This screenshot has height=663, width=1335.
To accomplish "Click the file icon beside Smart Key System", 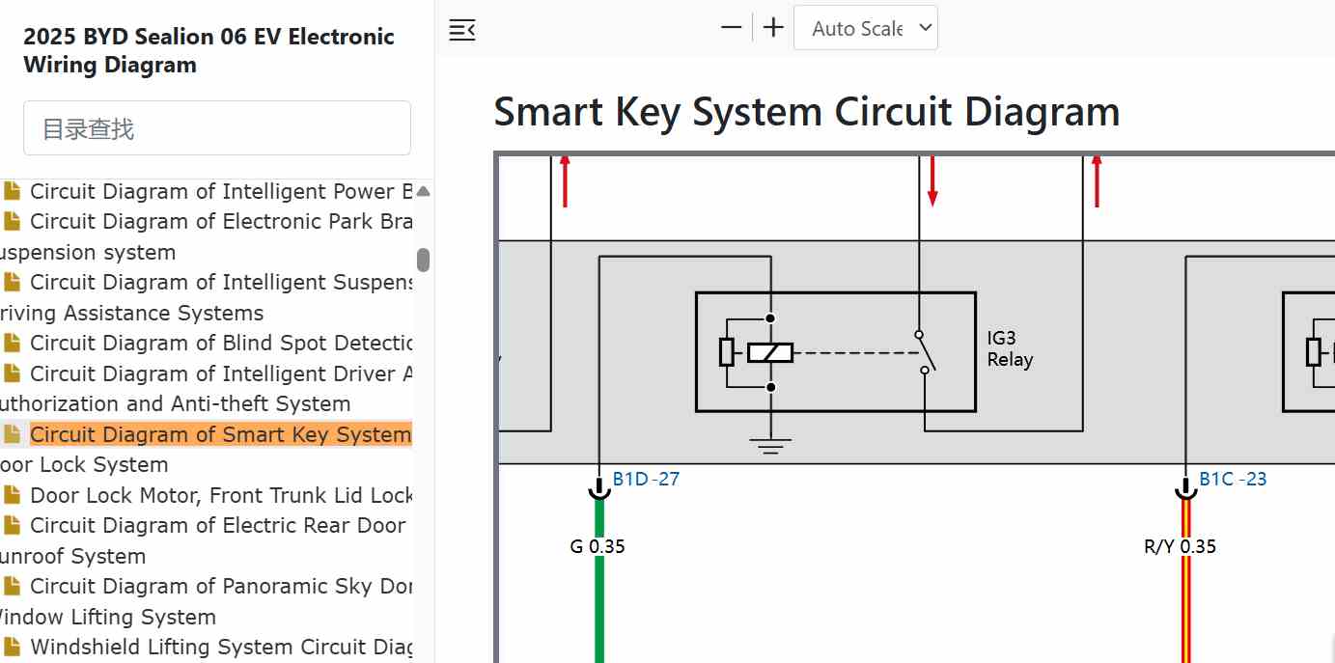I will (x=12, y=434).
